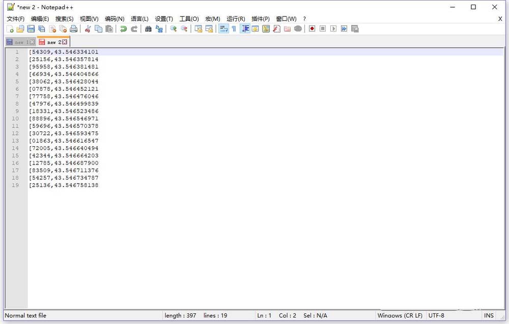The width and height of the screenshot is (509, 324).
Task: Open the ? help menu
Action: tap(304, 19)
